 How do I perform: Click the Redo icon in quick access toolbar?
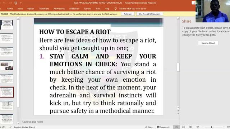pyautogui.click(x=10, y=3)
